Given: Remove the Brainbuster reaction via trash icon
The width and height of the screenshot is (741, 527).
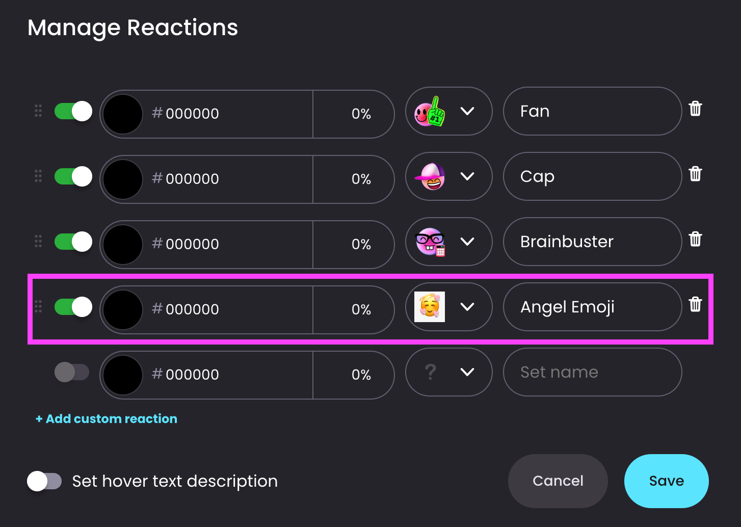Looking at the screenshot, I should click(695, 240).
